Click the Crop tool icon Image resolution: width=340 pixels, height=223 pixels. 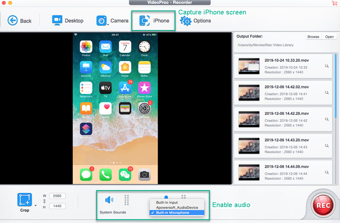click(x=24, y=200)
